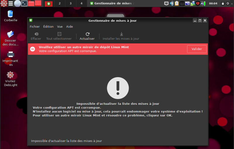234x149 pixels.
Task: Open the Édition menu
Action: (x=48, y=27)
